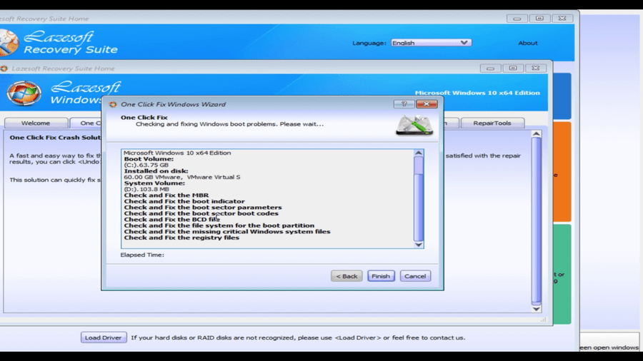Close the One Click Fix Windows Wizard

pos(427,104)
